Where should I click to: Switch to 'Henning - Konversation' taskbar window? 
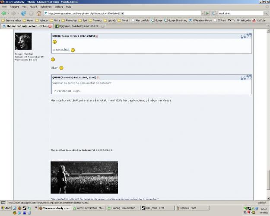123,208
